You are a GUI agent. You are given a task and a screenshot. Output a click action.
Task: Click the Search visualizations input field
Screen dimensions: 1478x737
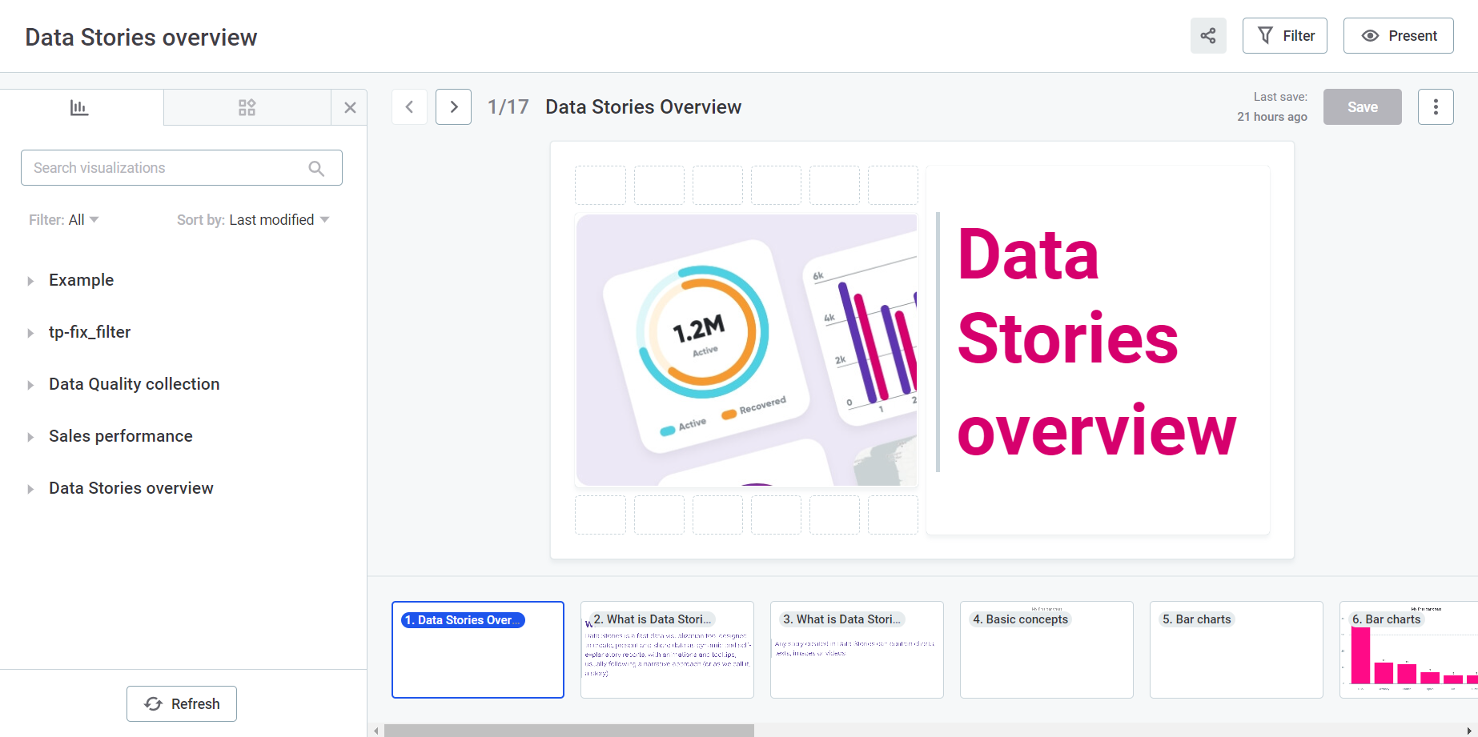[160, 168]
